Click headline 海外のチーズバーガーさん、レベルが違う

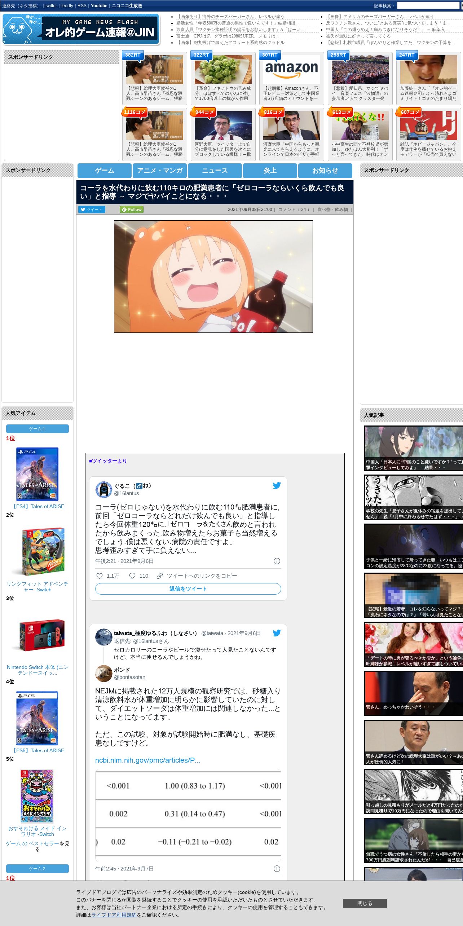tap(230, 17)
